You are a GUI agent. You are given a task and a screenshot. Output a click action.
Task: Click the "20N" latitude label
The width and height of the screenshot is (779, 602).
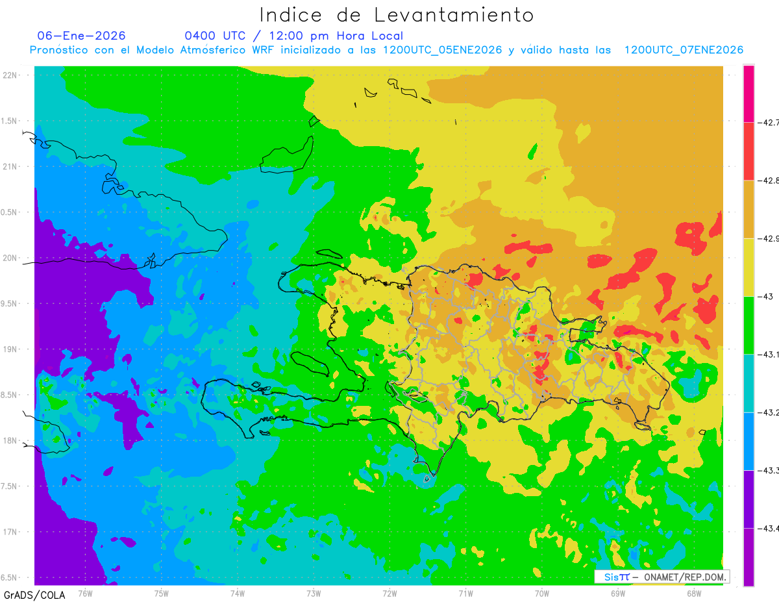pos(10,258)
